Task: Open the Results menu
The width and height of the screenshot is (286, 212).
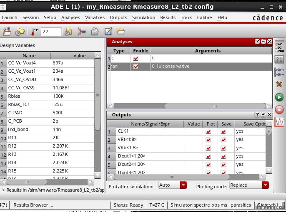Action: click(168, 17)
